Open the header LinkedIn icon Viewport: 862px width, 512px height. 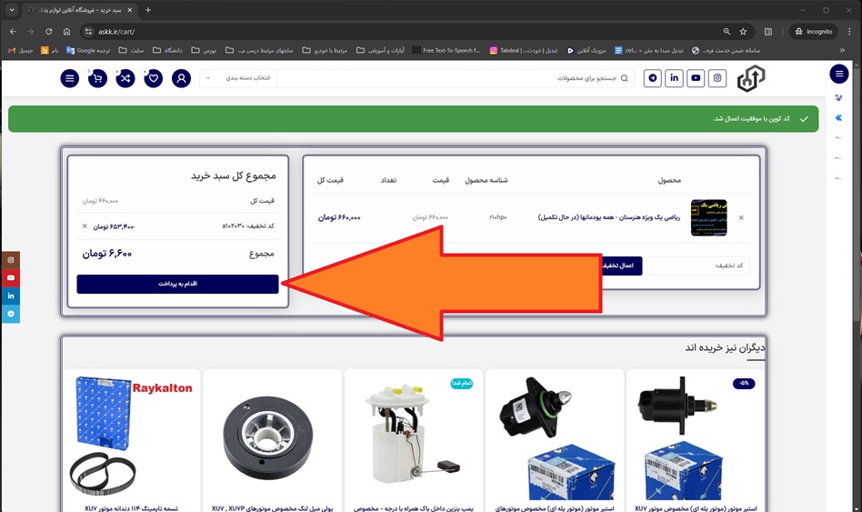click(674, 78)
